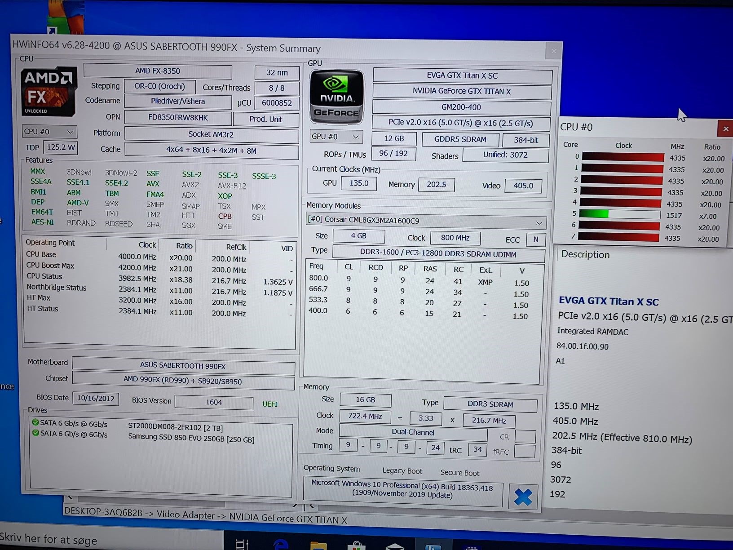Click the EVGA GTX Titan X SC field
This screenshot has width=733, height=550.
462,75
